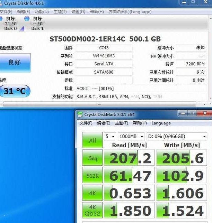Open drive dropdown D: 0% (0/466GB)
Viewport: 212px width, 223px height.
(177, 136)
